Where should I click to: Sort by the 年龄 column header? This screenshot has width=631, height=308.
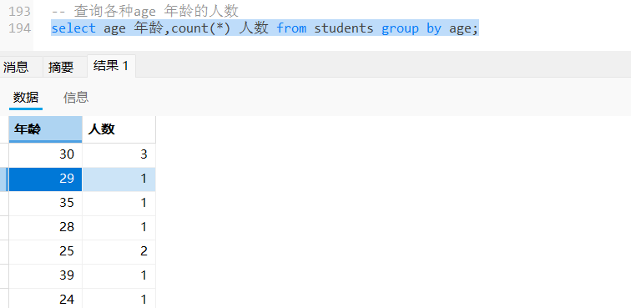click(45, 129)
